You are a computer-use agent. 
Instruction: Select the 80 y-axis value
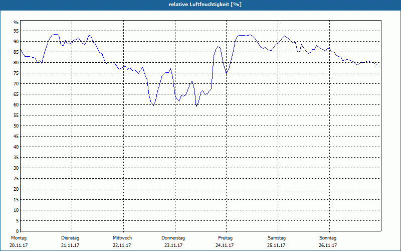[16, 62]
